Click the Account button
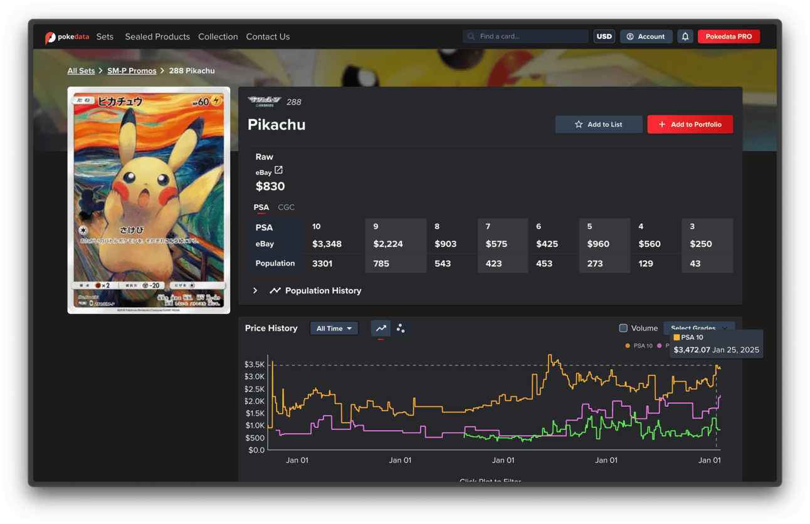 click(646, 37)
